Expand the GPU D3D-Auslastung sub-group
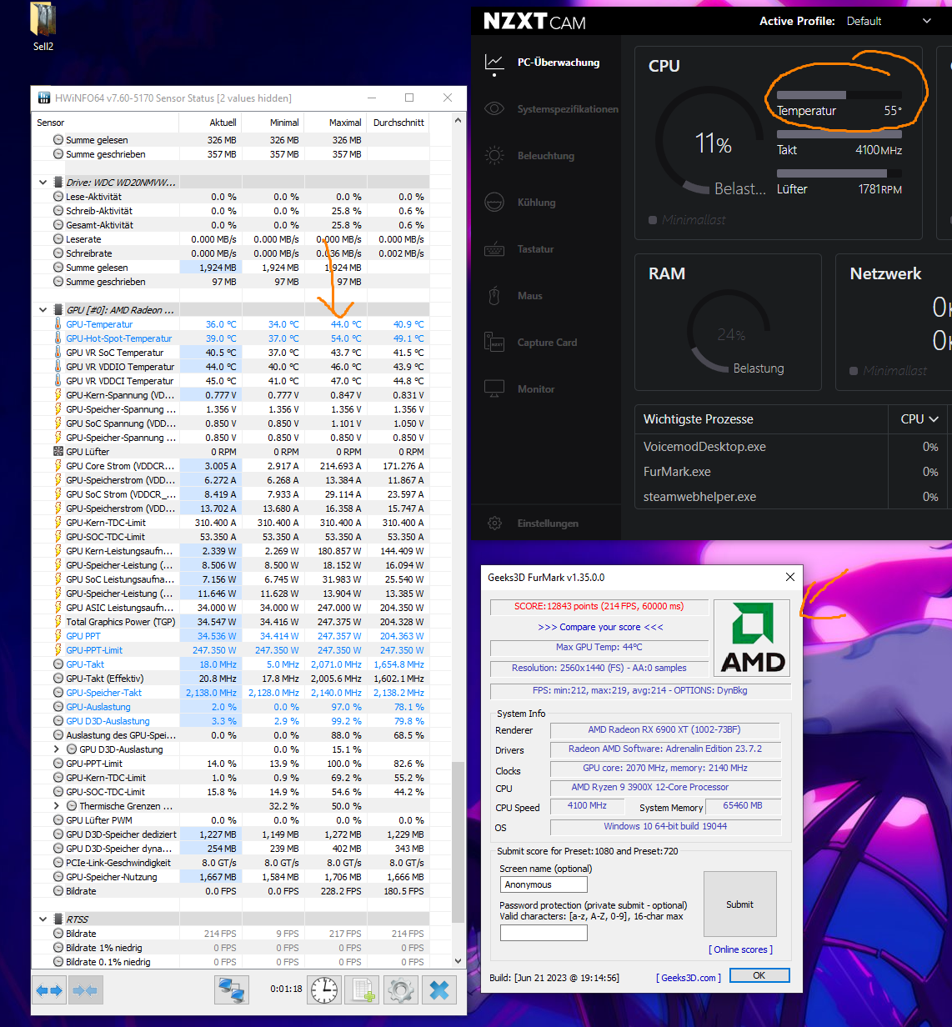 (57, 749)
